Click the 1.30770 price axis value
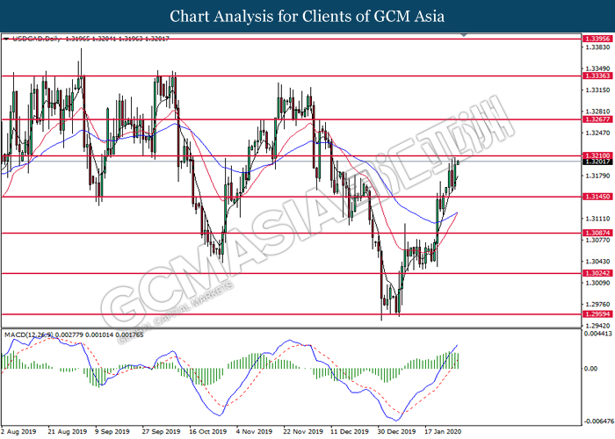 pos(597,240)
